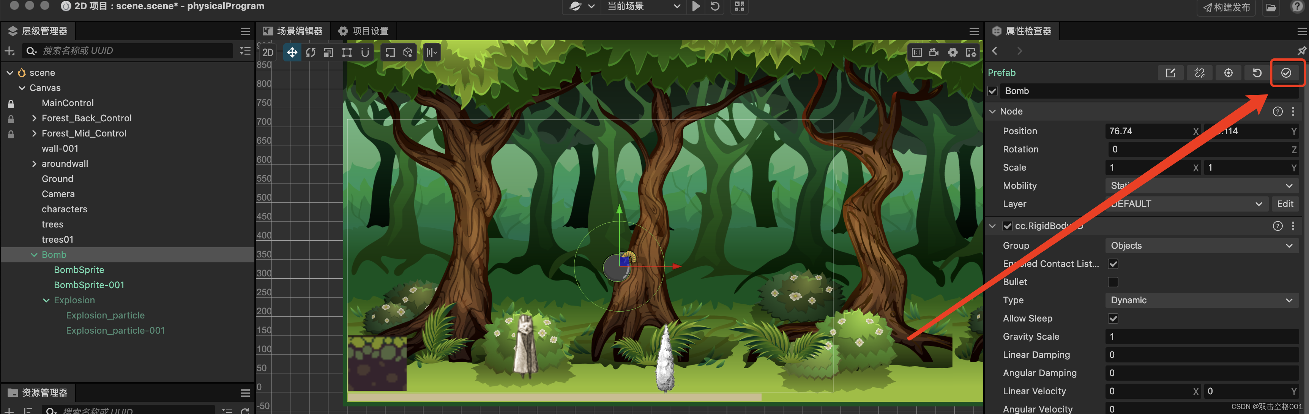The image size is (1309, 414).
Task: Add a node with the hierarchy plus icon
Action: click(x=9, y=51)
